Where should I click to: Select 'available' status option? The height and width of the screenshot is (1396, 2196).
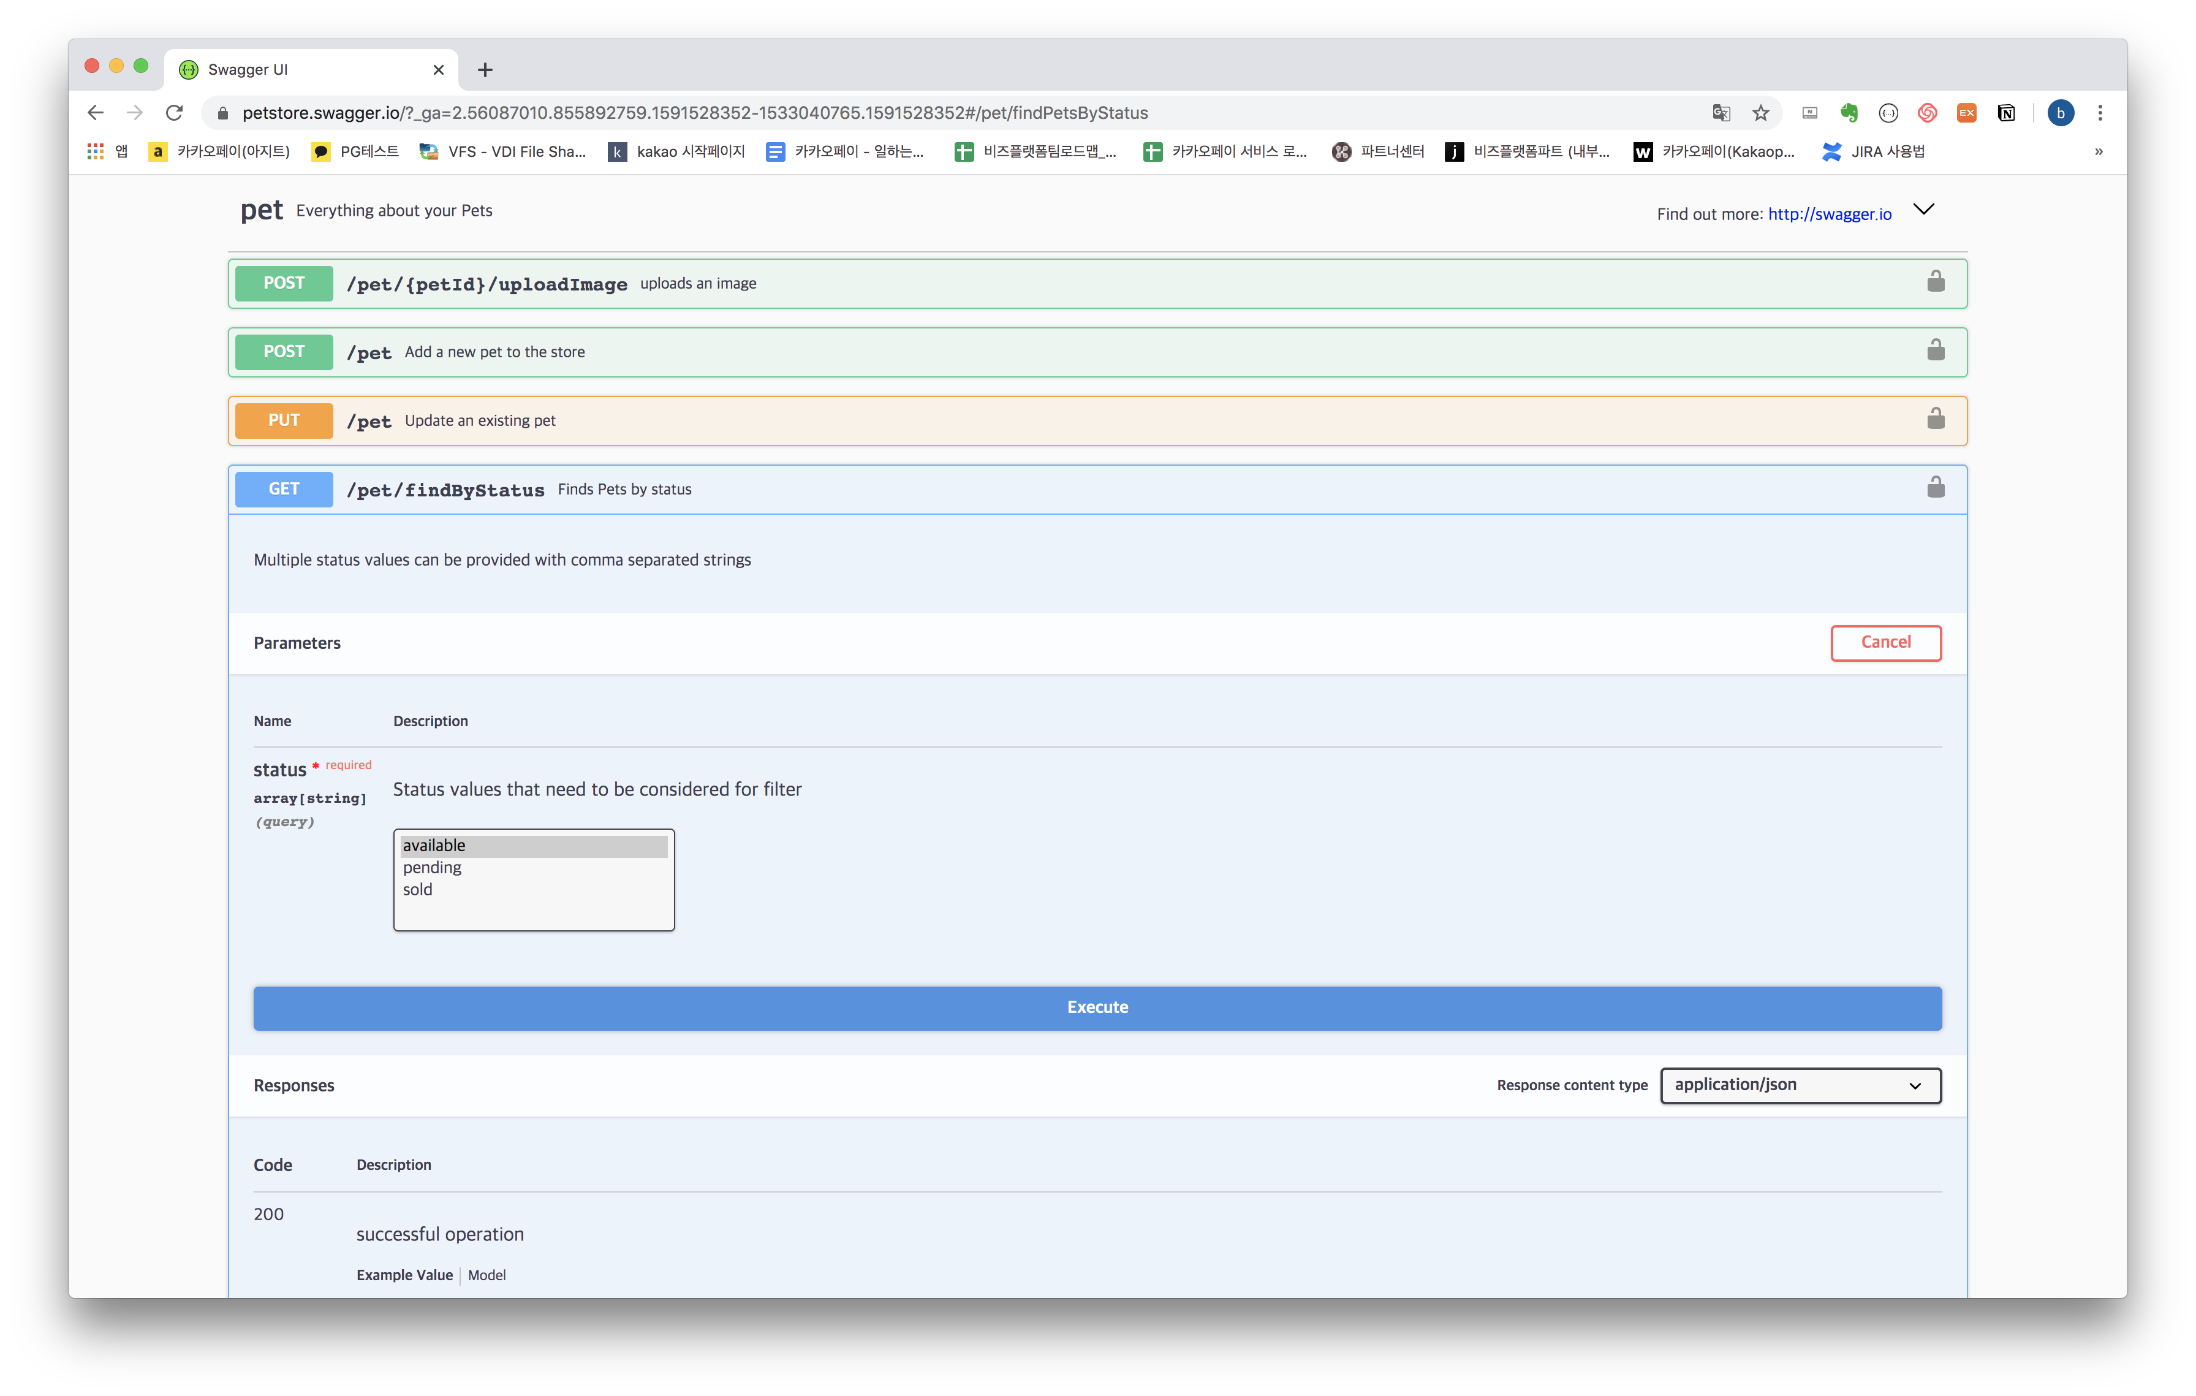point(434,845)
